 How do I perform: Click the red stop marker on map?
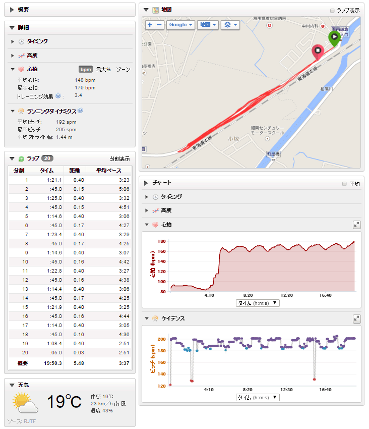318,51
